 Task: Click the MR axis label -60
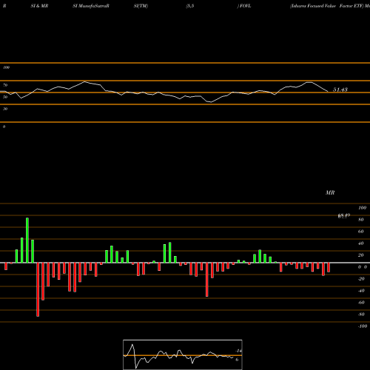361,303
